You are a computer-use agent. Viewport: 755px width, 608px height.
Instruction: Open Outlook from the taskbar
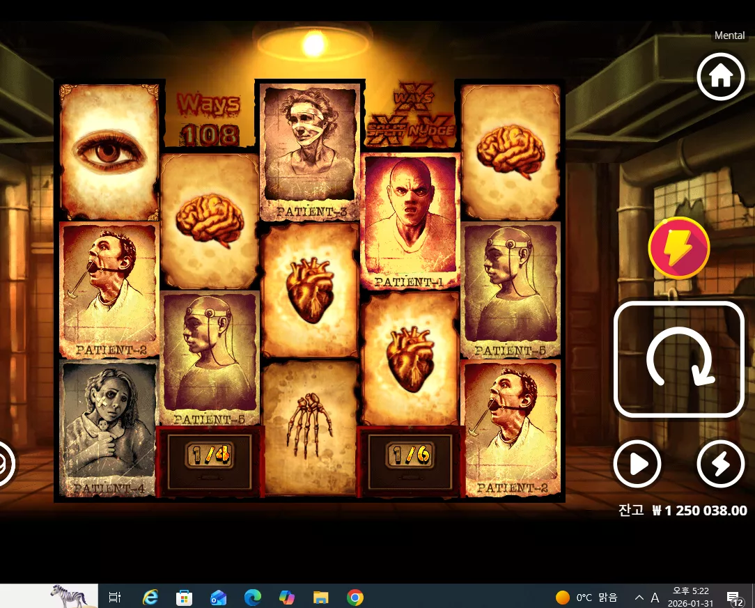click(x=218, y=598)
